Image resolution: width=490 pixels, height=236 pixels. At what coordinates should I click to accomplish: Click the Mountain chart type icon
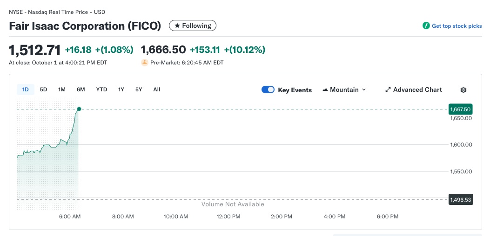point(325,90)
